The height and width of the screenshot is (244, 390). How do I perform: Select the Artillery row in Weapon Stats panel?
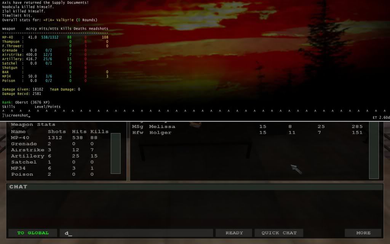point(60,156)
